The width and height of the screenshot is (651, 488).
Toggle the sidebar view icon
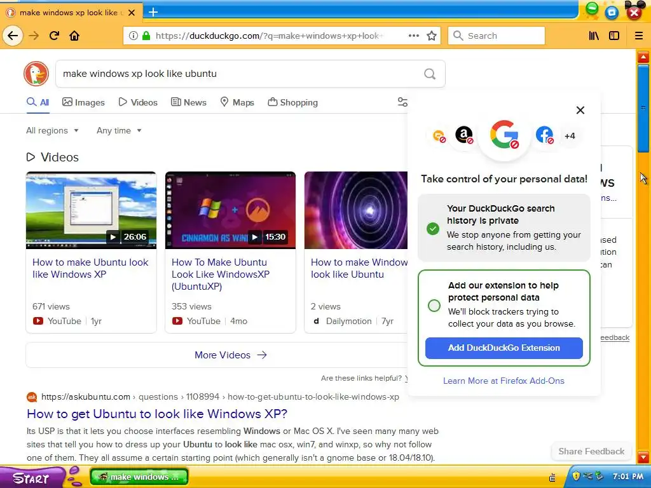point(614,36)
